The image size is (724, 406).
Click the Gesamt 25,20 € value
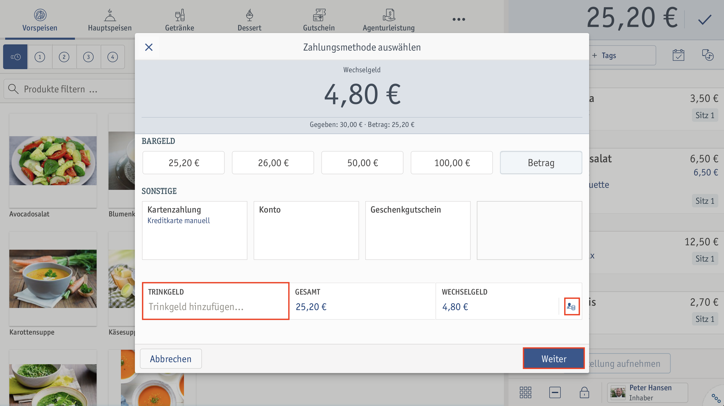[x=311, y=307]
